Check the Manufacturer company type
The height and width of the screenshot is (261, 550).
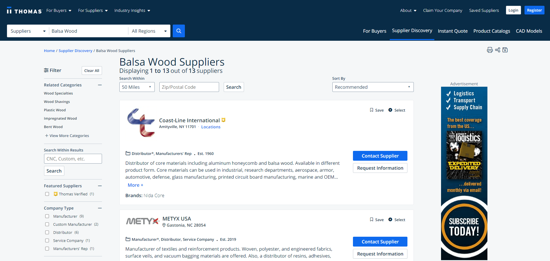point(47,216)
